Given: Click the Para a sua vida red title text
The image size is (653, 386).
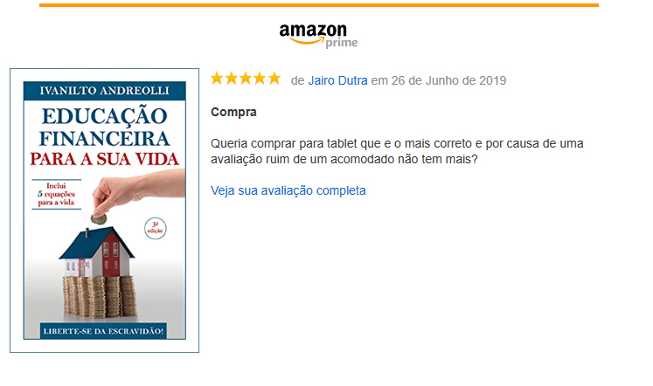Looking at the screenshot, I should (105, 159).
